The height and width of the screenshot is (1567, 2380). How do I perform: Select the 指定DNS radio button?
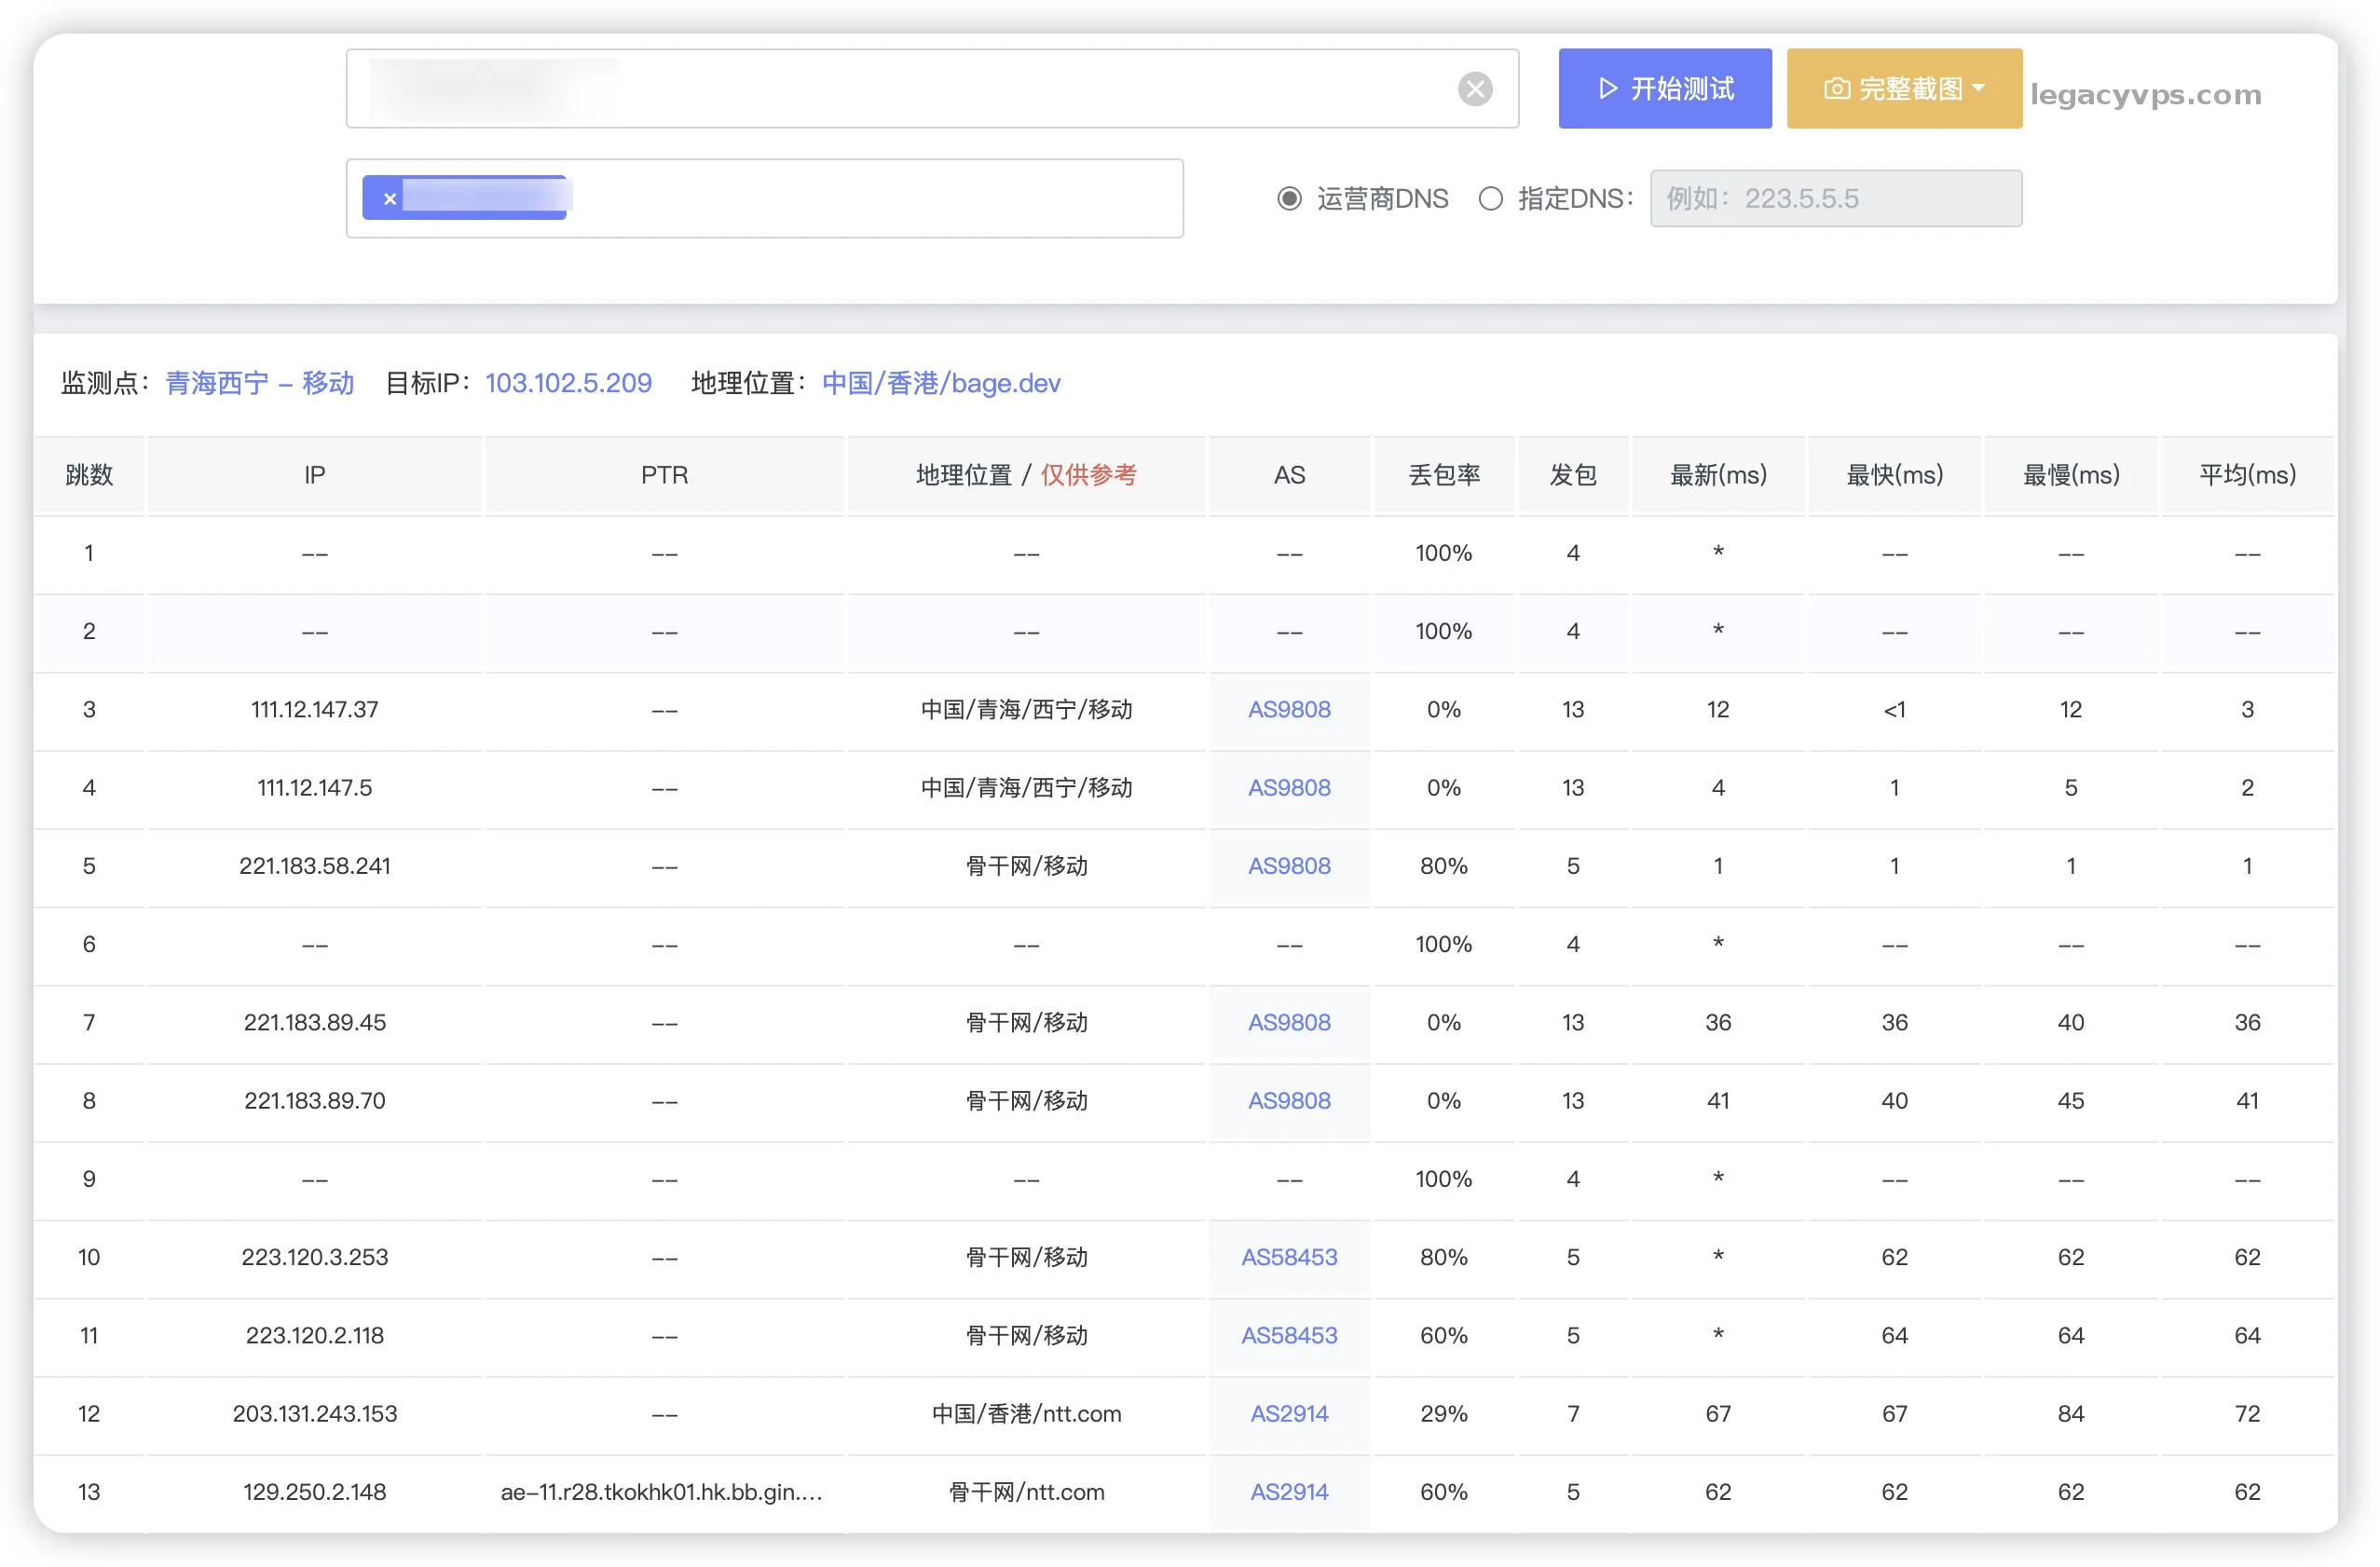pos(1490,198)
